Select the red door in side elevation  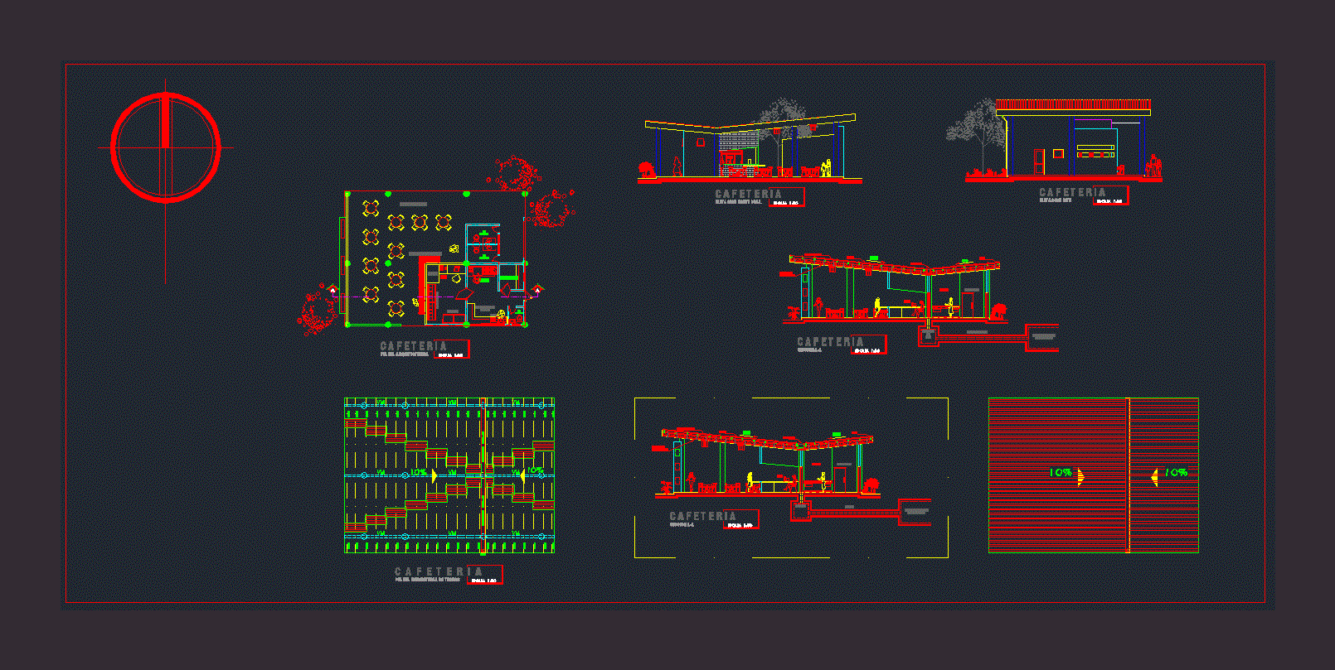pyautogui.click(x=1039, y=161)
